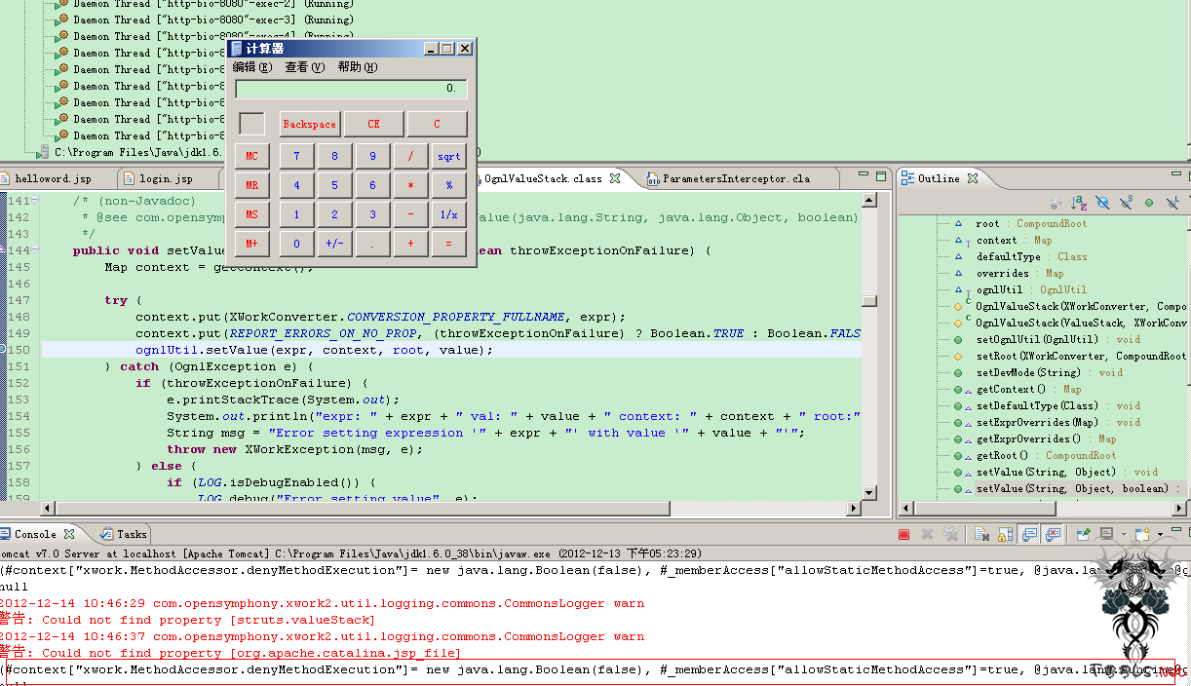1191x686 pixels.
Task: Collapse the comment fold marker at line 141
Action: tap(36, 200)
